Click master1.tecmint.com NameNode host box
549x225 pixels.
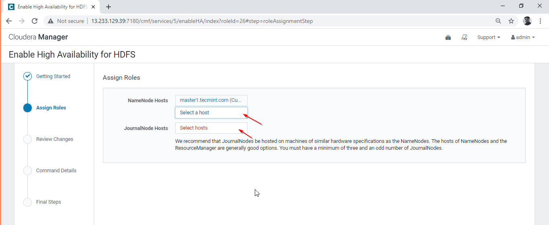pyautogui.click(x=211, y=100)
